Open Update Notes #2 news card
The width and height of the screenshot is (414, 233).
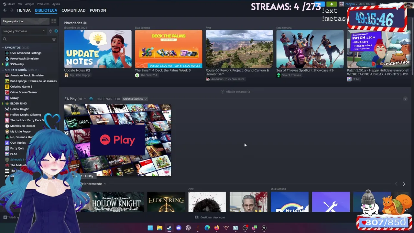tap(98, 49)
